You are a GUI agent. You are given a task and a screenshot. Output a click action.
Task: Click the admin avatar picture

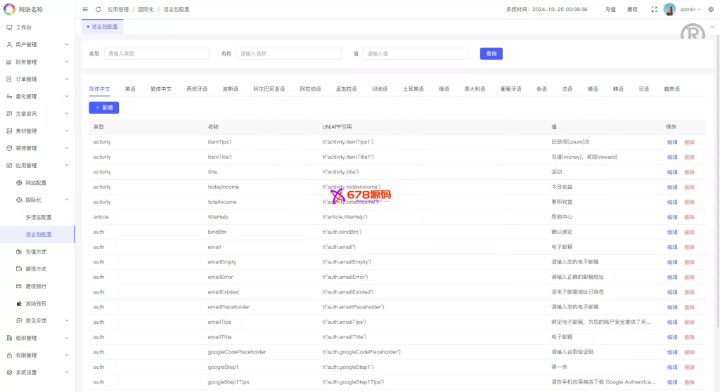pos(670,10)
